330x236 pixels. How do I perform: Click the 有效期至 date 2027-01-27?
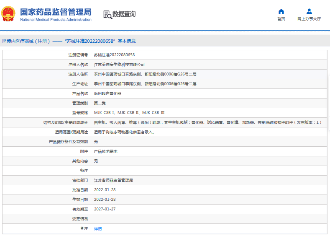(x=105, y=209)
